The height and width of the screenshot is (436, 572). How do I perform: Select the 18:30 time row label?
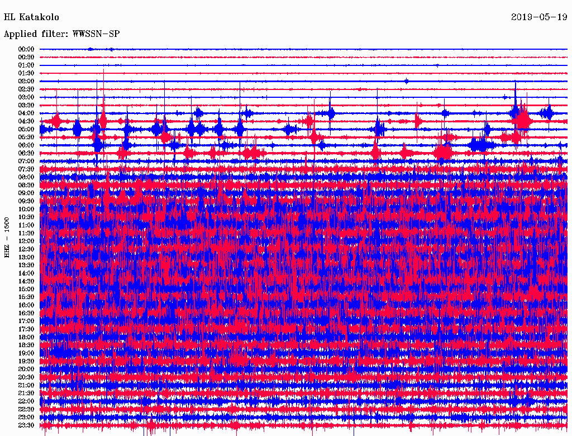tap(26, 345)
